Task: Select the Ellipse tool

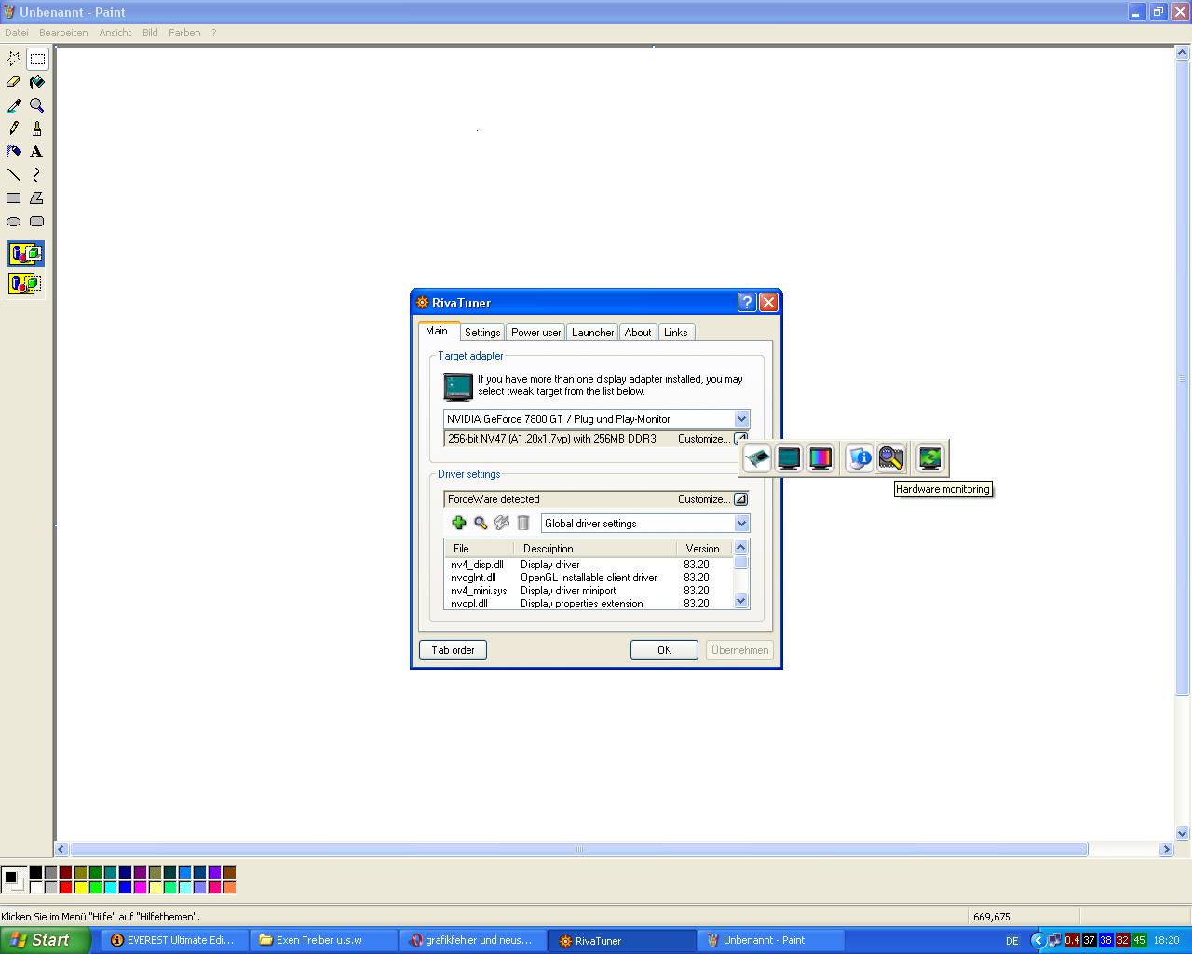Action: tap(14, 222)
